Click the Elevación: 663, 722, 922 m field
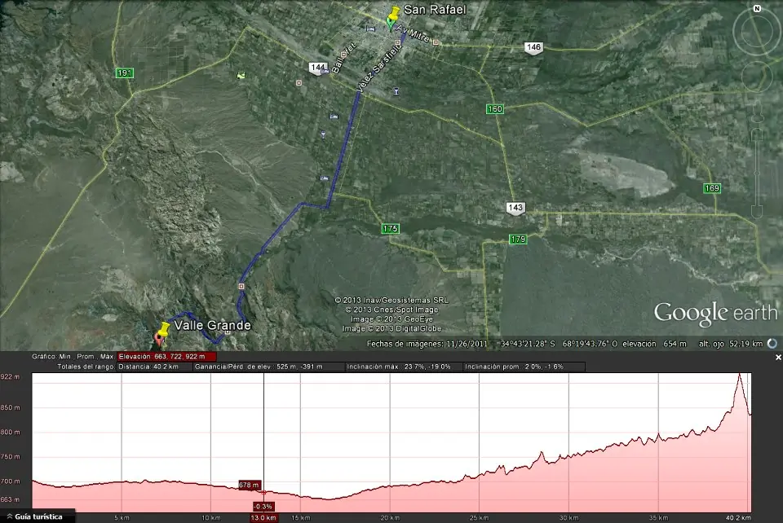 pos(166,357)
